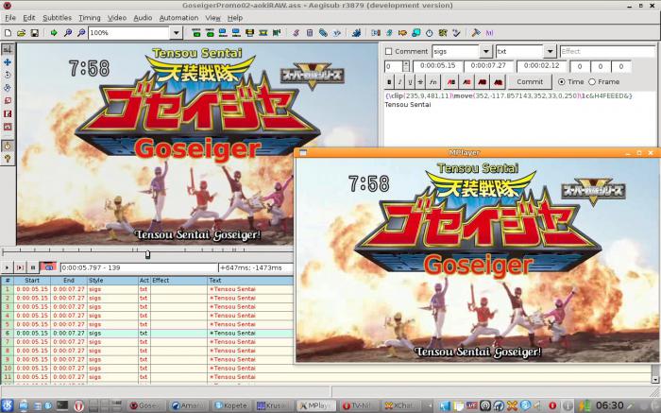Click the Style column header

coord(112,280)
